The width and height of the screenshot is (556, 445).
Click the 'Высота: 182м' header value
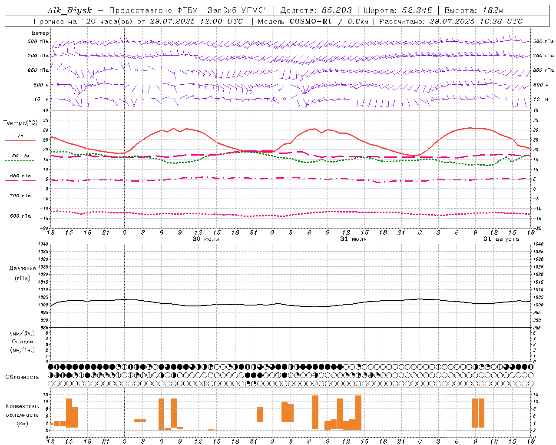click(474, 10)
